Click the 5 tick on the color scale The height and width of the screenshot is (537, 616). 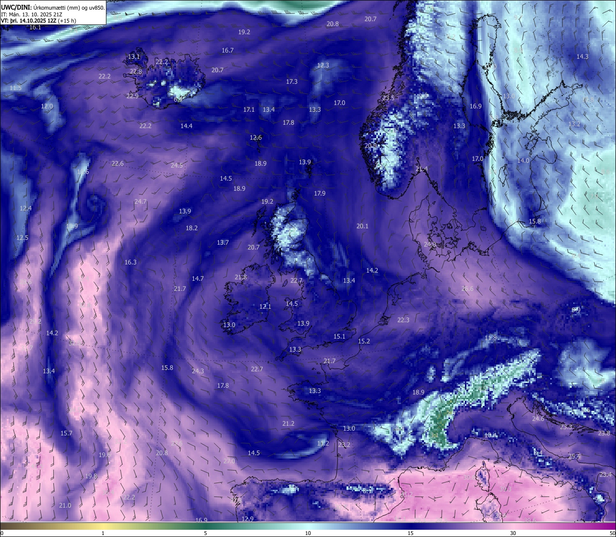tap(205, 533)
